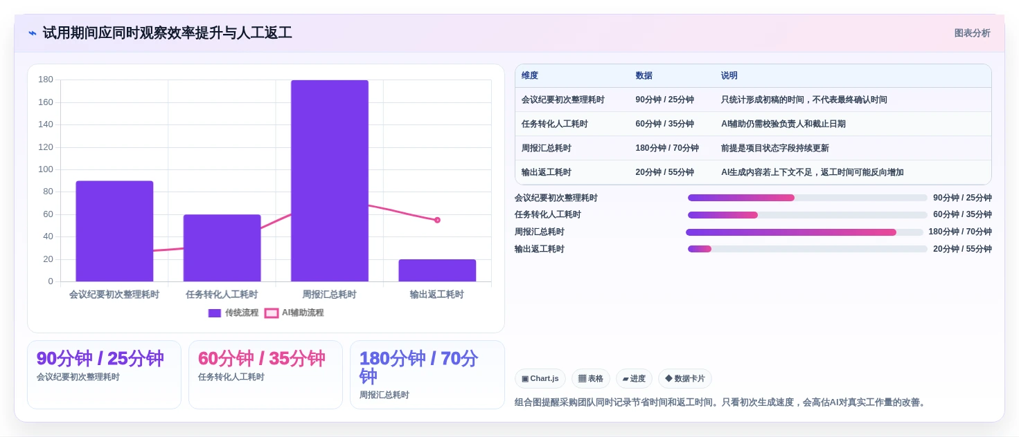This screenshot has width=1019, height=437.
Task: Click the x-axis label 会议纪要初次整理耗时
Action: pos(114,295)
